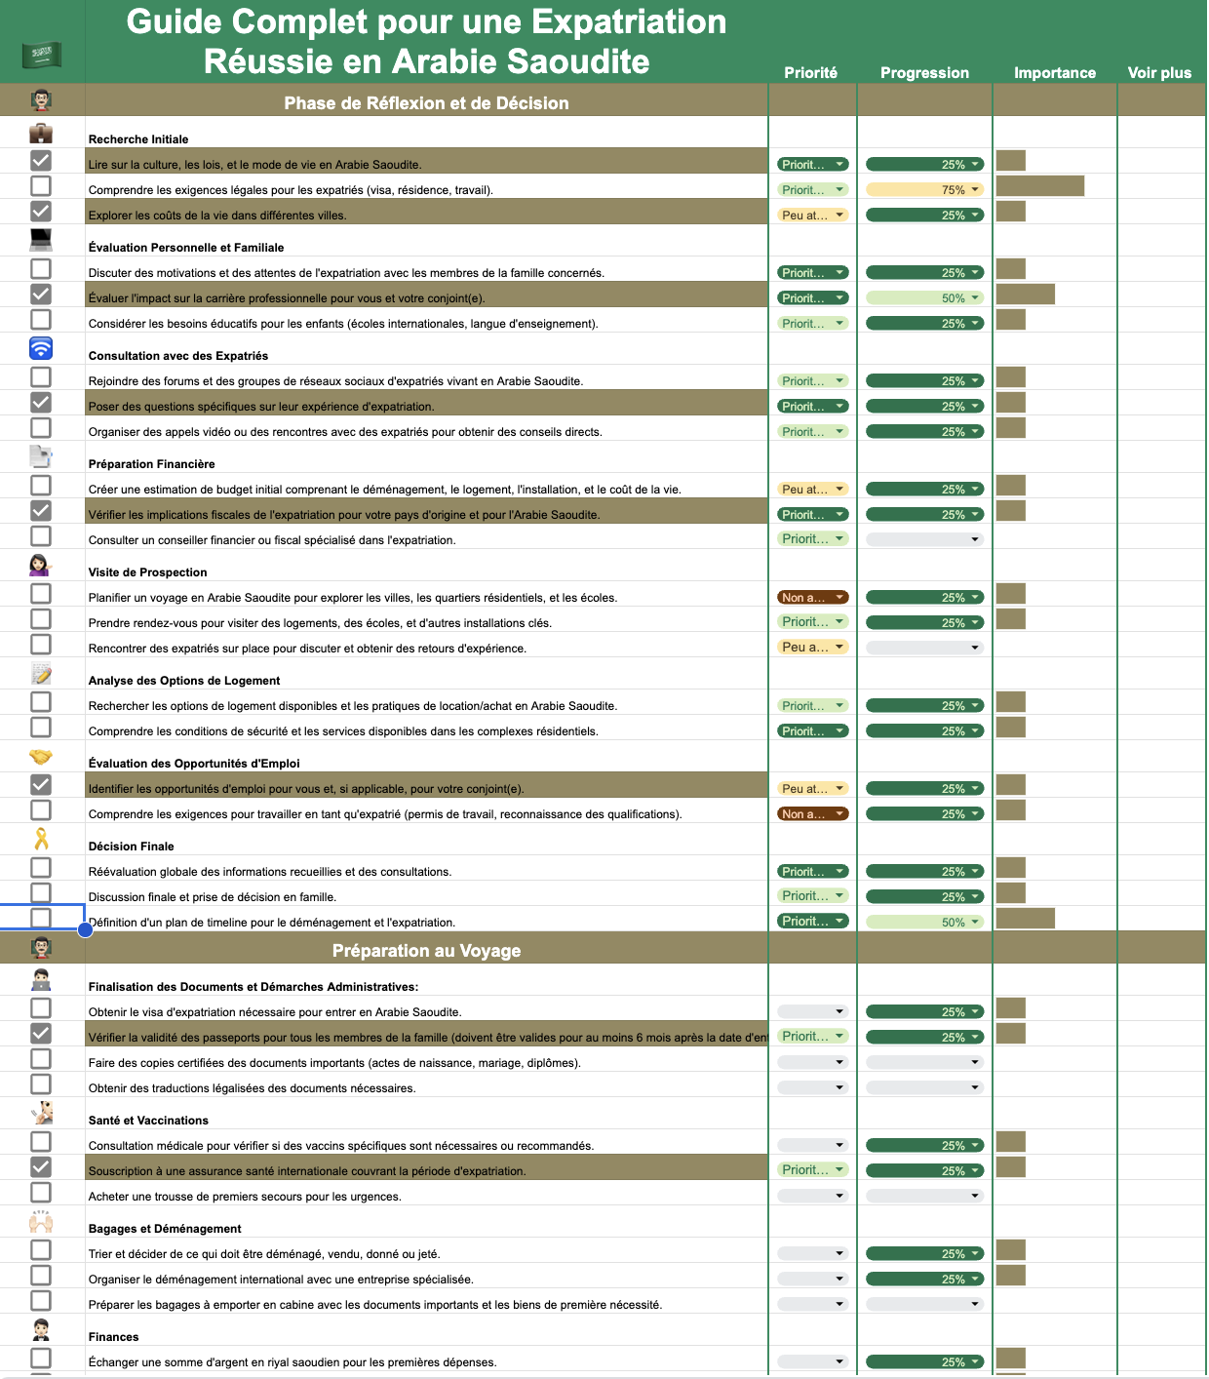
Task: Click the man emoji in Phase de Réflexion header row
Action: (x=41, y=99)
